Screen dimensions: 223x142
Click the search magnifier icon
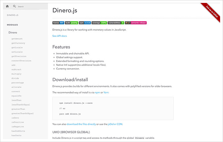click(14, 6)
